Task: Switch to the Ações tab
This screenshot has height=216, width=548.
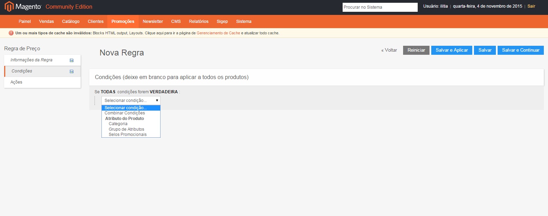Action: click(42, 82)
